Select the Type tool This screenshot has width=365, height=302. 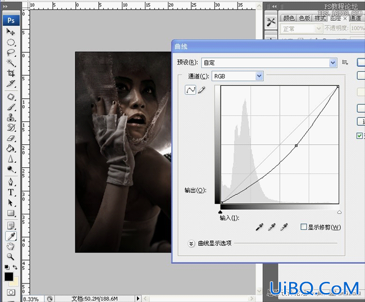pos(11,193)
